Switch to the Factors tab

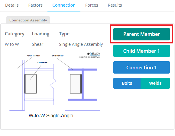35,5
